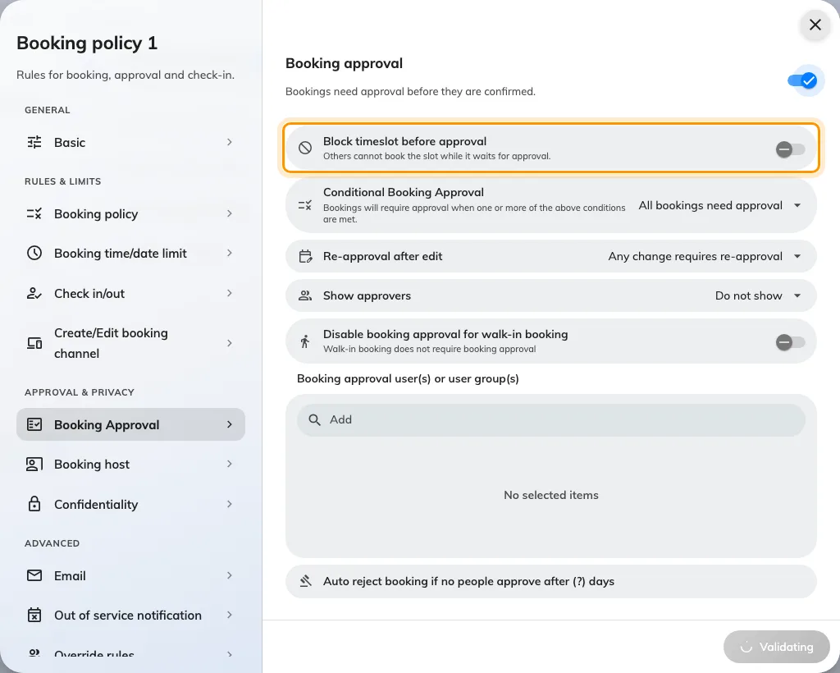Image resolution: width=840 pixels, height=673 pixels.
Task: Click the Re-approval after edit calendar icon
Action: pos(305,256)
